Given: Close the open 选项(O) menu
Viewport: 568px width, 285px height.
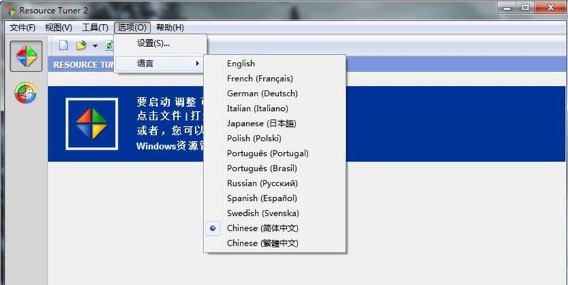Looking at the screenshot, I should 132,28.
